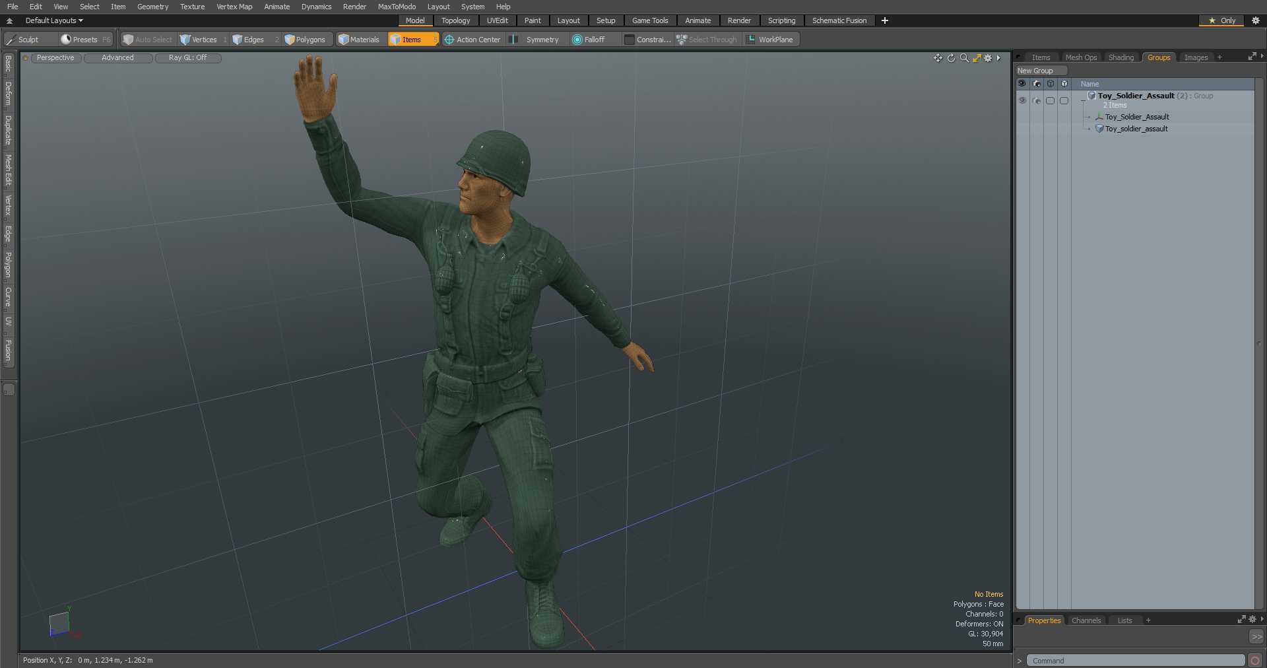Select the Toy_soldier_assault mesh row
The image size is (1267, 668).
pos(1135,129)
